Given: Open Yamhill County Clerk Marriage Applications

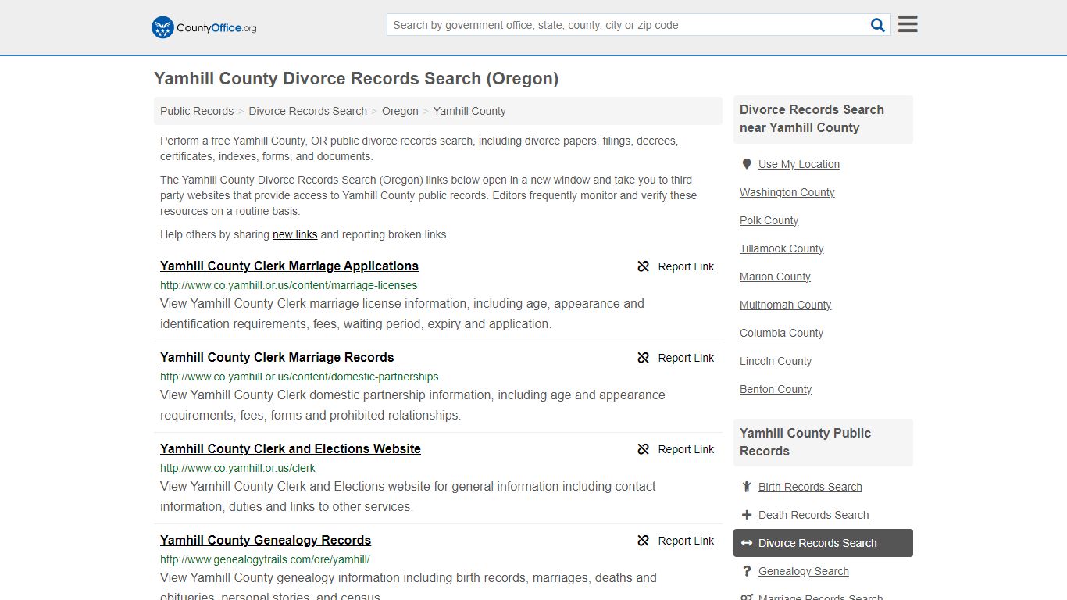Looking at the screenshot, I should coord(289,266).
